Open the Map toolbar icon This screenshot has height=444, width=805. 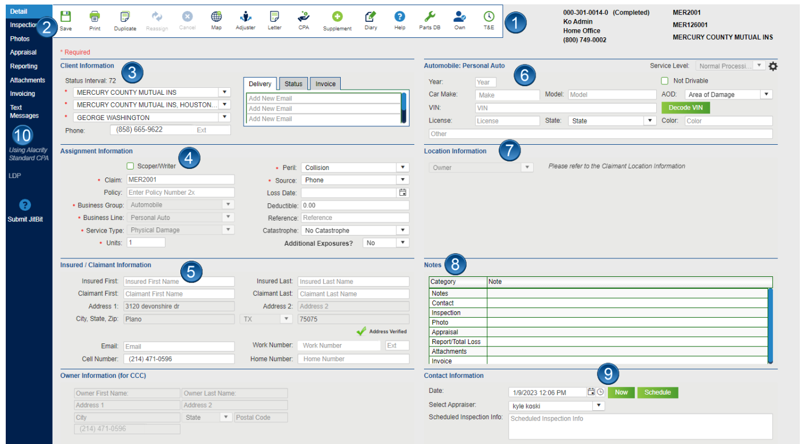tap(217, 17)
